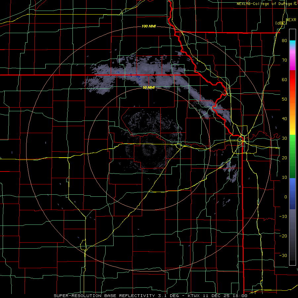Click the Super-Resolution Base Reflectivity caption
The image size is (298, 298).
tap(150, 296)
